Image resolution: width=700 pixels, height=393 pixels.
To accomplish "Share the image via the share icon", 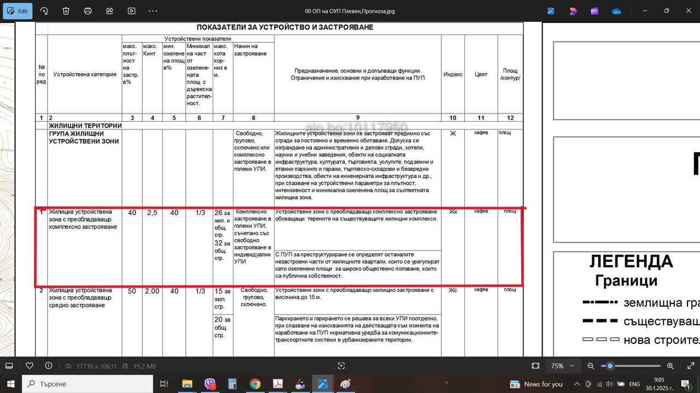I will (109, 11).
